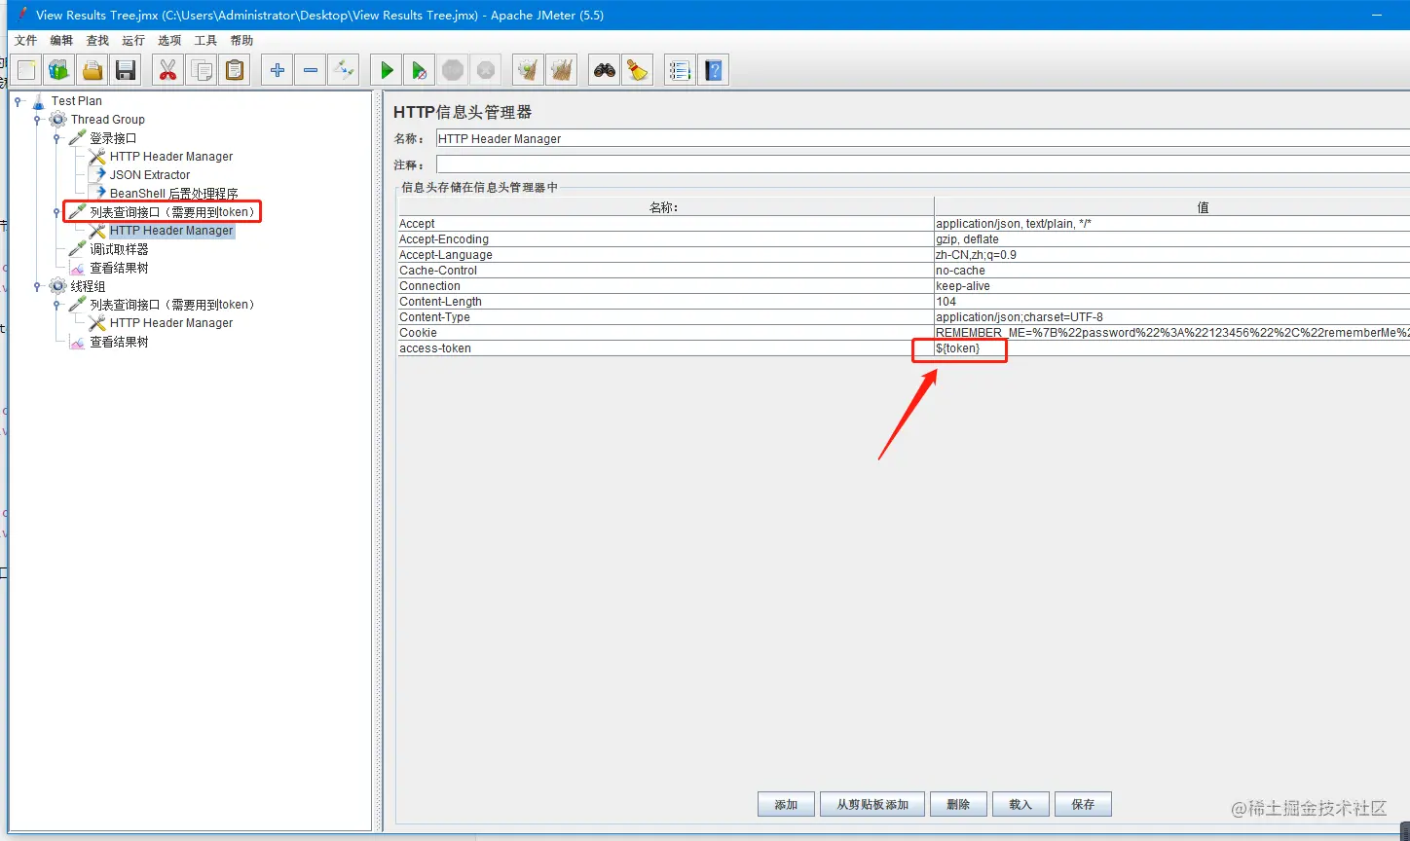
Task: Clear all results with double broom icon
Action: pyautogui.click(x=562, y=70)
